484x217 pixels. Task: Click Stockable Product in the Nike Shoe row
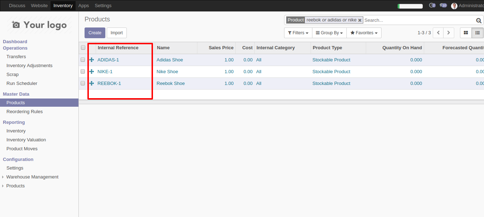[x=331, y=72]
